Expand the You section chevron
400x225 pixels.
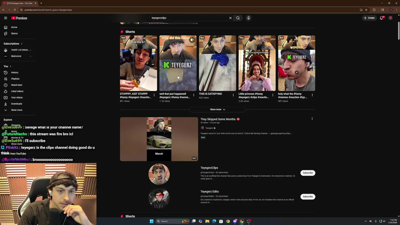coord(10,66)
